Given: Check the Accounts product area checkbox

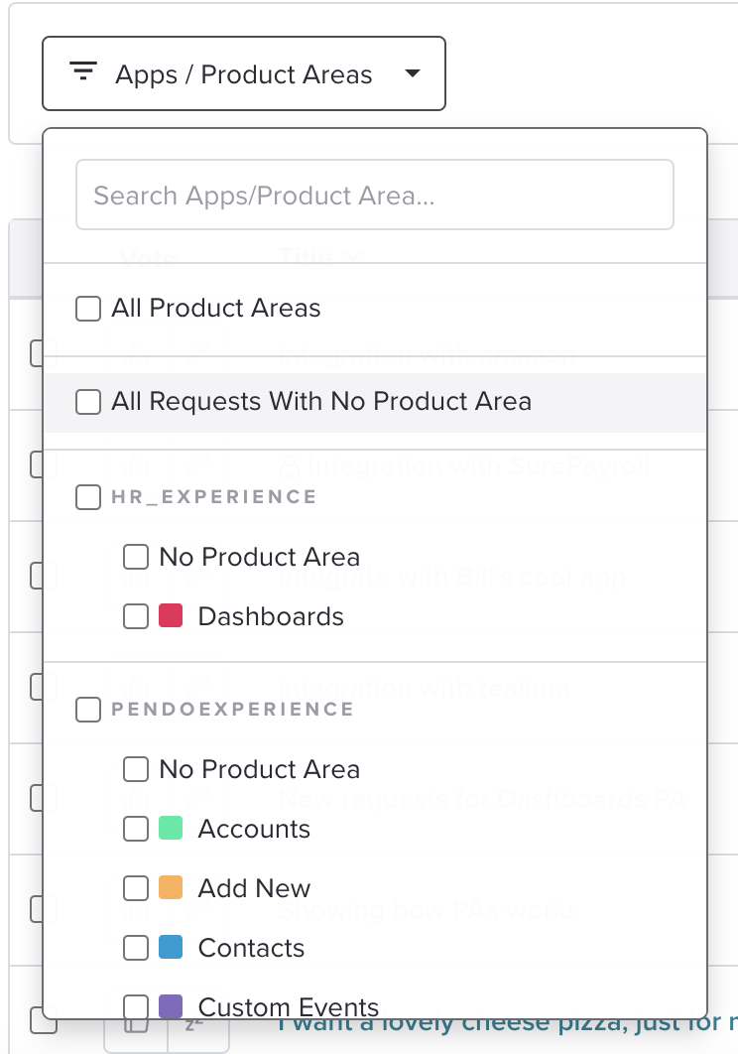Looking at the screenshot, I should (136, 829).
